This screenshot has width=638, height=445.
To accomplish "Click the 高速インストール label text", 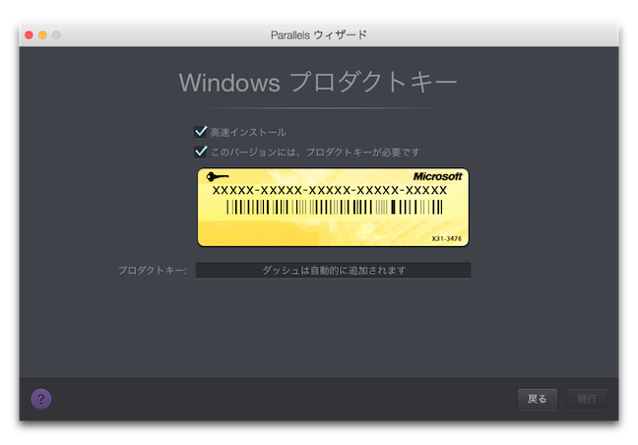I will pyautogui.click(x=248, y=132).
